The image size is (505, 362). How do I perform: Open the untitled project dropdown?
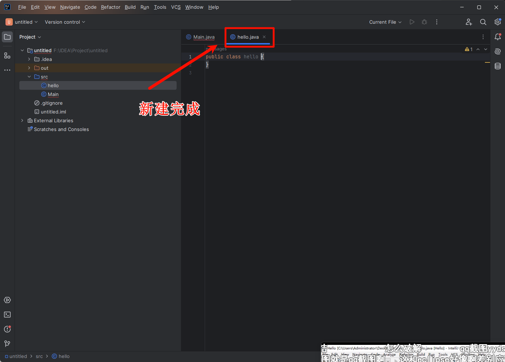pos(22,22)
